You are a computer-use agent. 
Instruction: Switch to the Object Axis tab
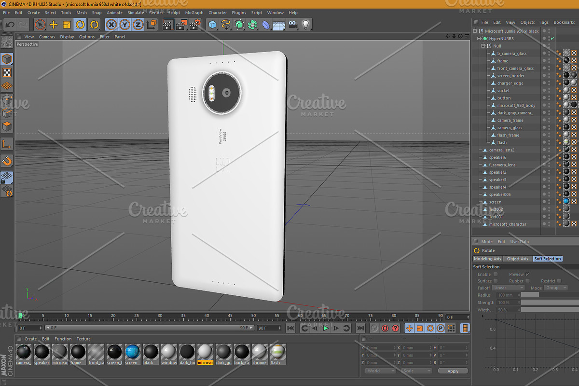517,259
